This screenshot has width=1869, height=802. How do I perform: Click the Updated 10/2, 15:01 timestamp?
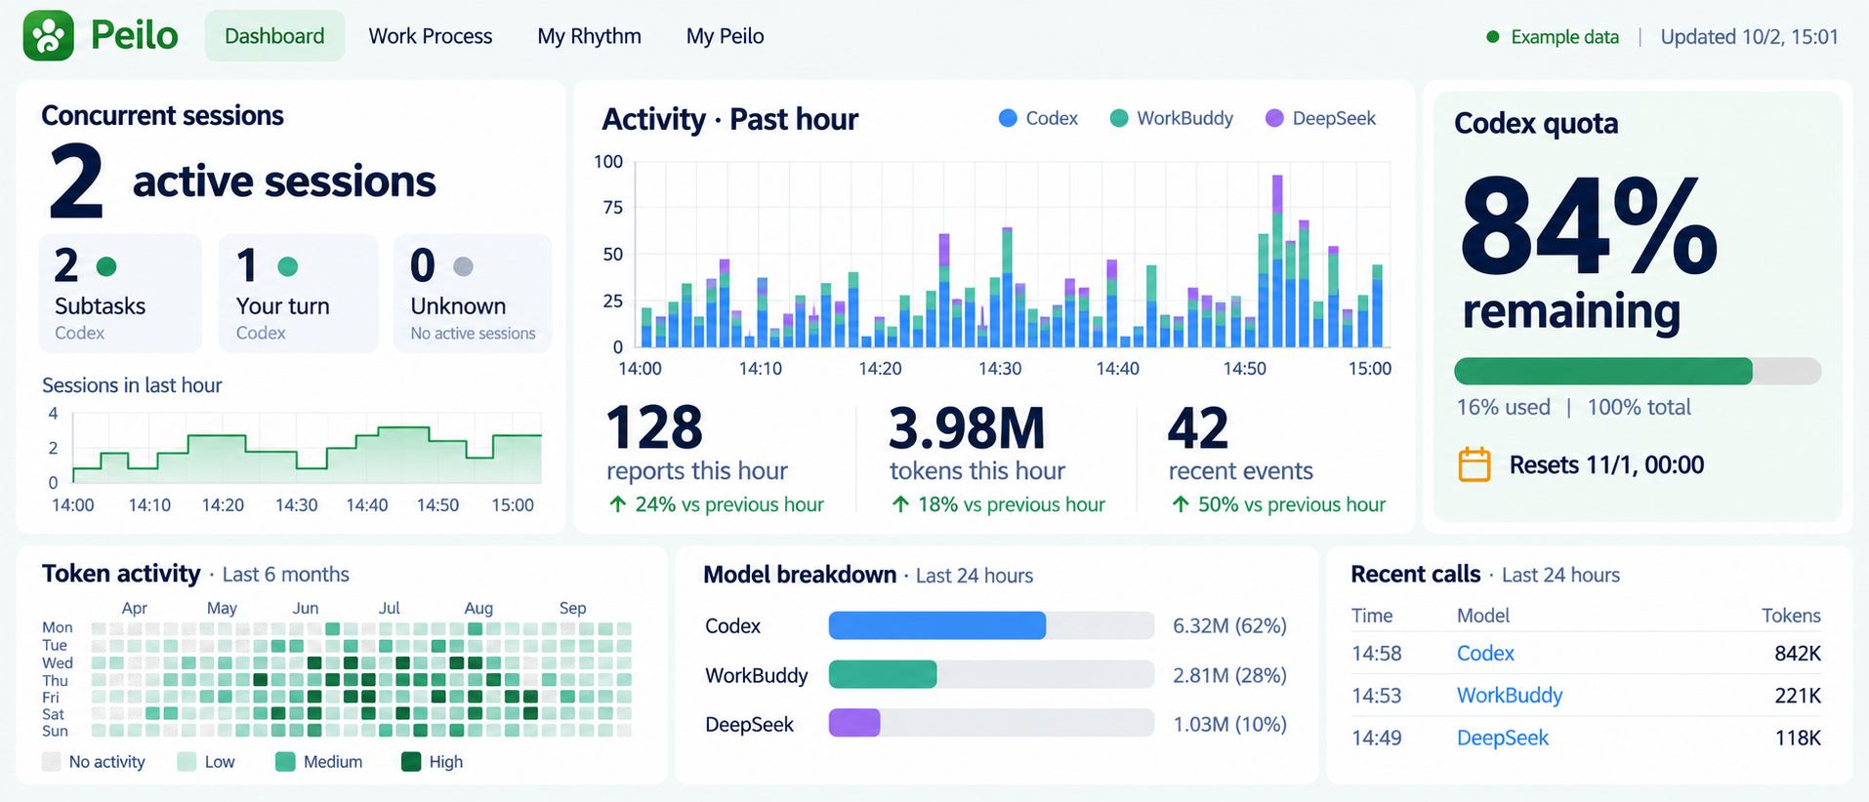(1749, 37)
